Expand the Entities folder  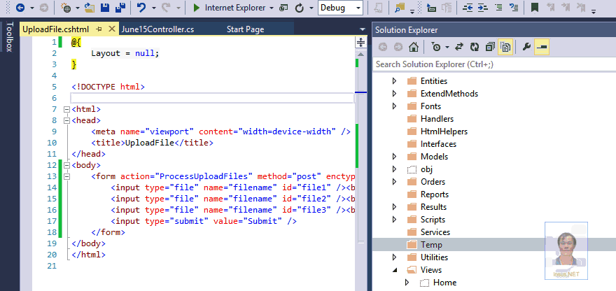click(x=394, y=81)
